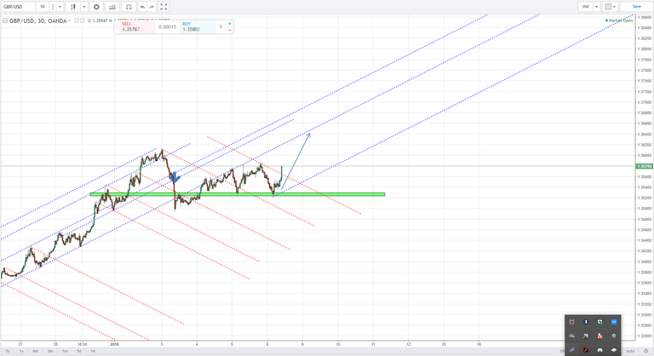Select the 3m date range
This screenshot has height=356, width=654.
pos(50,351)
